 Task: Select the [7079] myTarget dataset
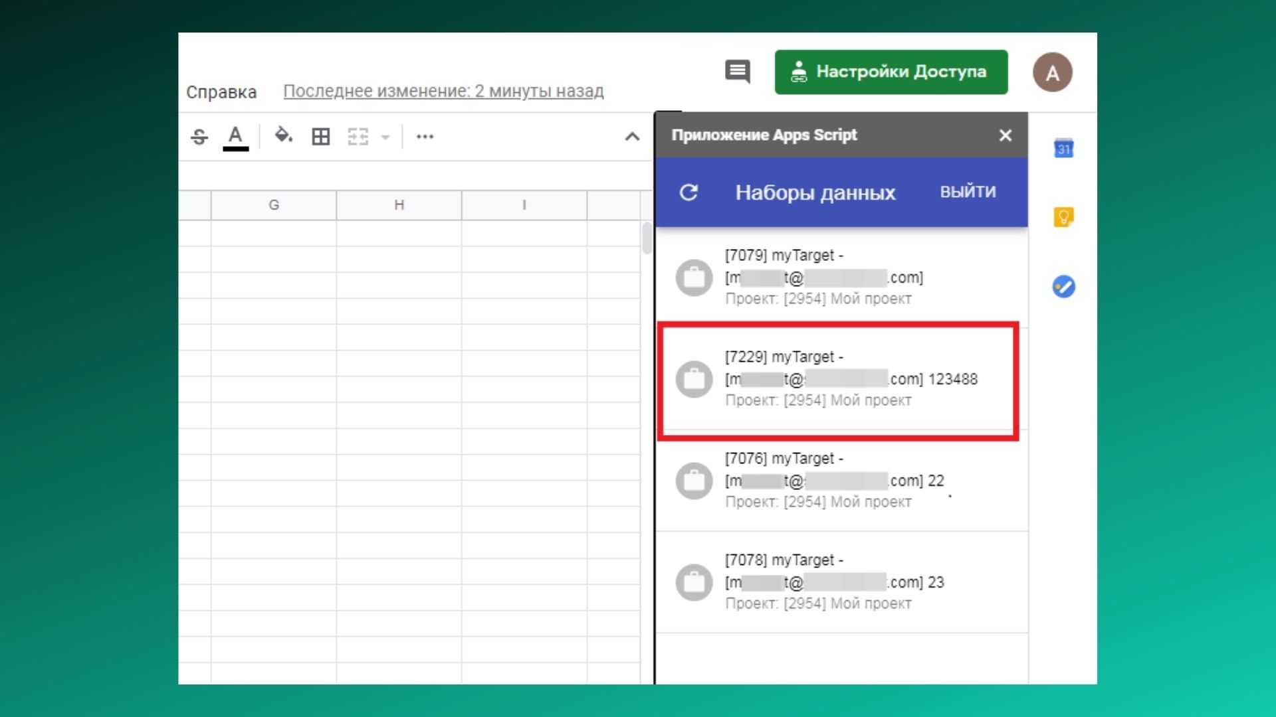tap(842, 278)
